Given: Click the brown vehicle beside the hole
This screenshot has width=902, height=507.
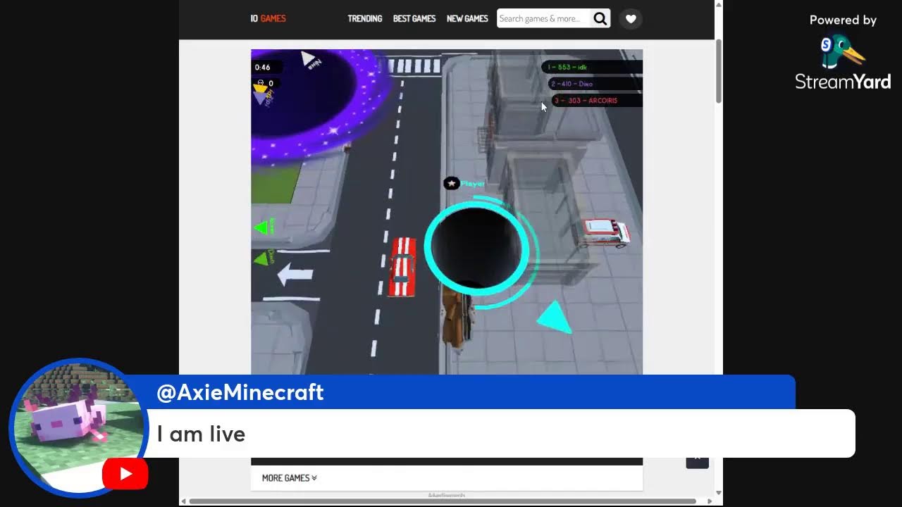Looking at the screenshot, I should pyautogui.click(x=457, y=319).
